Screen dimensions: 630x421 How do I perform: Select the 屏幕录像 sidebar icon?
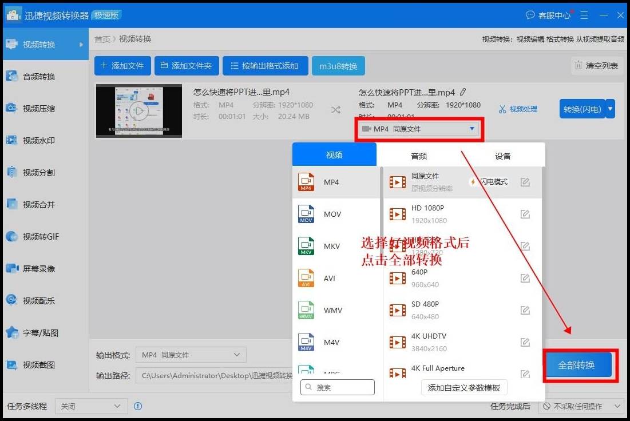pyautogui.click(x=11, y=268)
